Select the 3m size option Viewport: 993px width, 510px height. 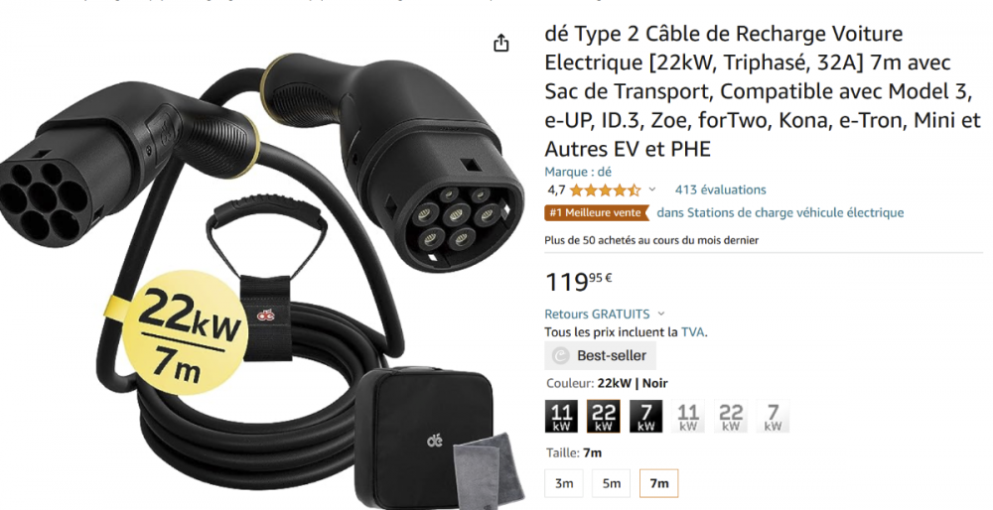tap(564, 483)
